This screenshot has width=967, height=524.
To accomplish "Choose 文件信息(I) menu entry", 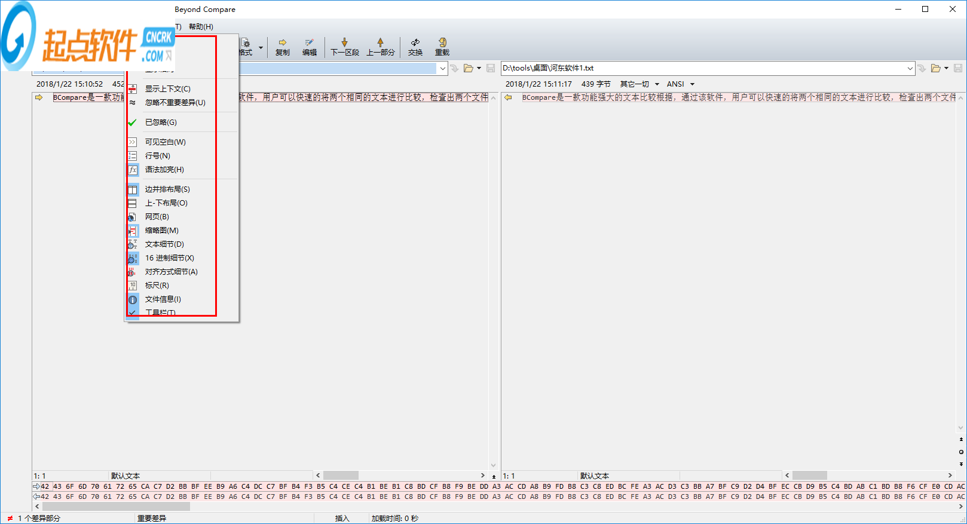I will [x=163, y=299].
